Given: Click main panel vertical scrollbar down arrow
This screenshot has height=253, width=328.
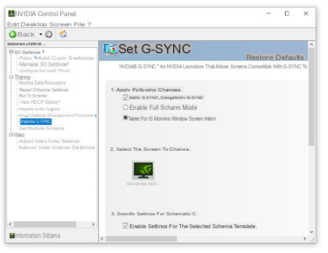Looking at the screenshot, I should (311, 231).
